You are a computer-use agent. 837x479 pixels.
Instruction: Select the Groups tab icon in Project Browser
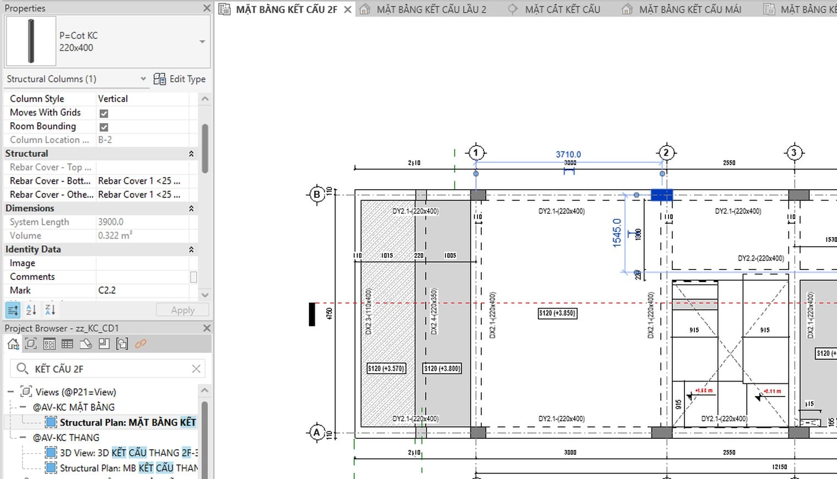(122, 344)
